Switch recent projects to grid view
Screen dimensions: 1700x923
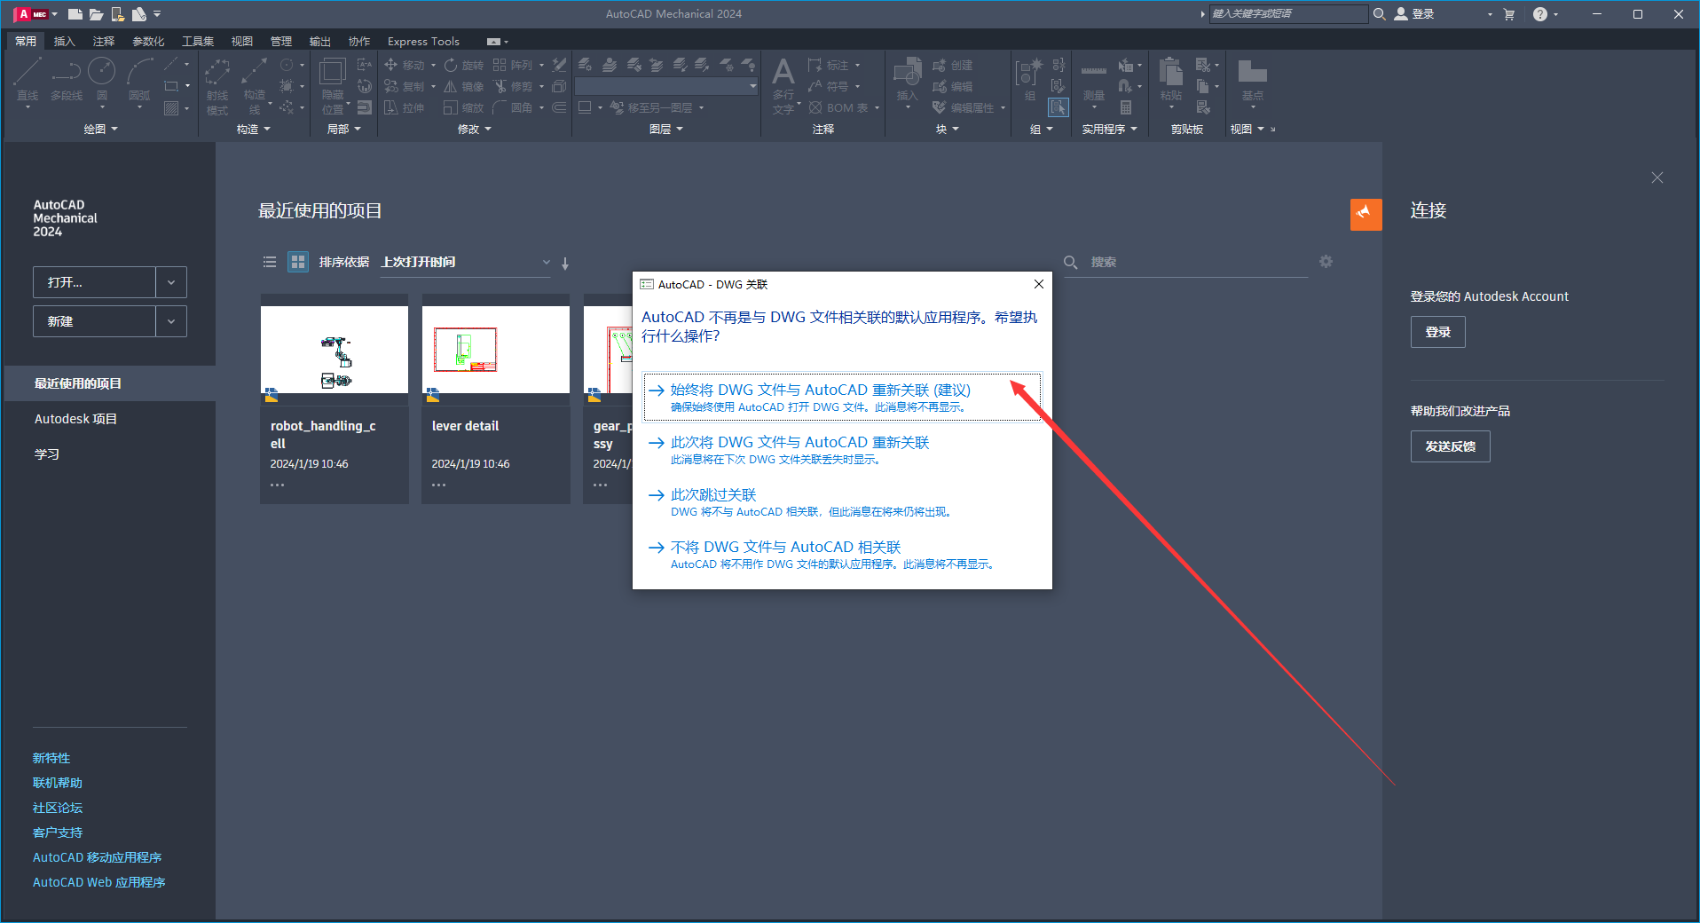tap(297, 262)
